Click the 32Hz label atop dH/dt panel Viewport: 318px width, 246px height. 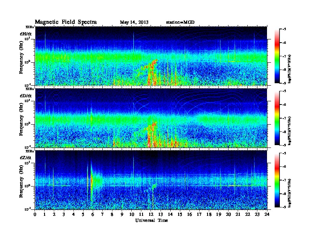coord(30,27)
